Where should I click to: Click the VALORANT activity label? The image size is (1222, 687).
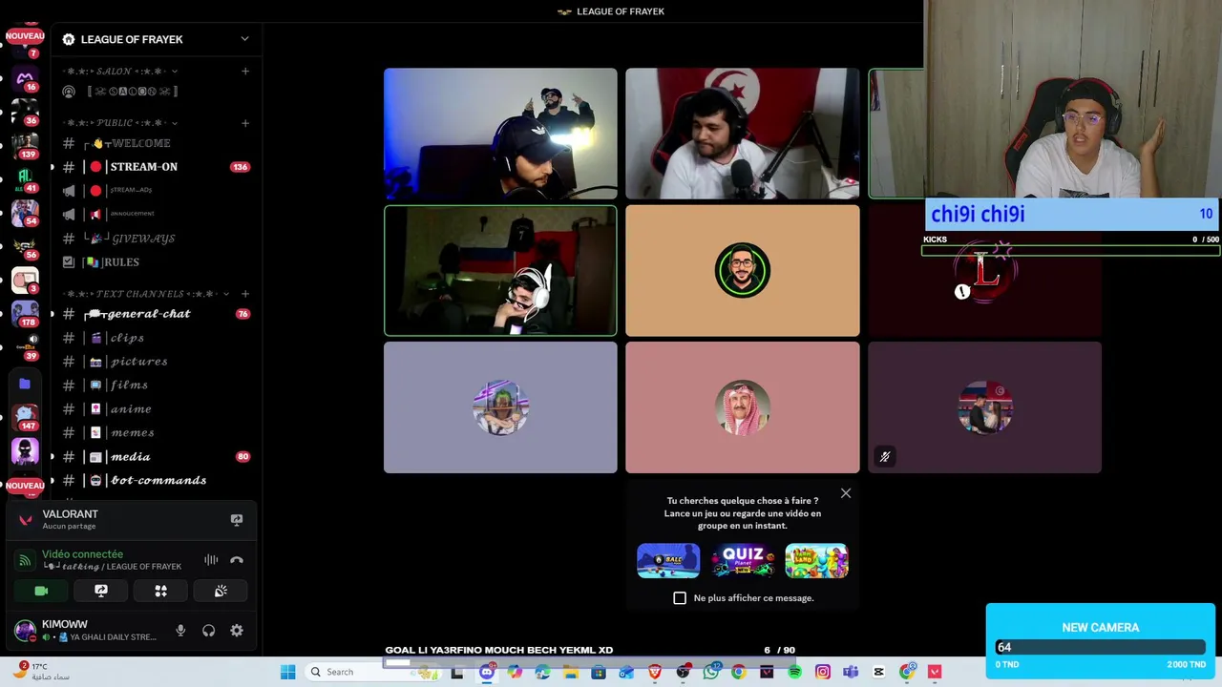click(70, 514)
